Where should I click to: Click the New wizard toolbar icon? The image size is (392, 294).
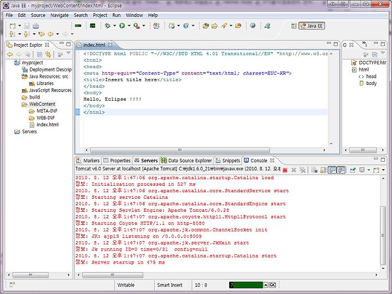13,26
